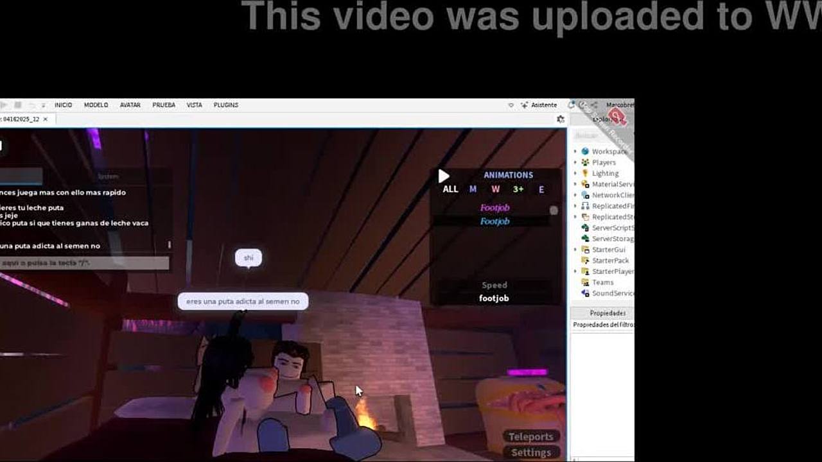Click the chat text input field
Viewport: 822px width, 462px height.
click(85, 263)
